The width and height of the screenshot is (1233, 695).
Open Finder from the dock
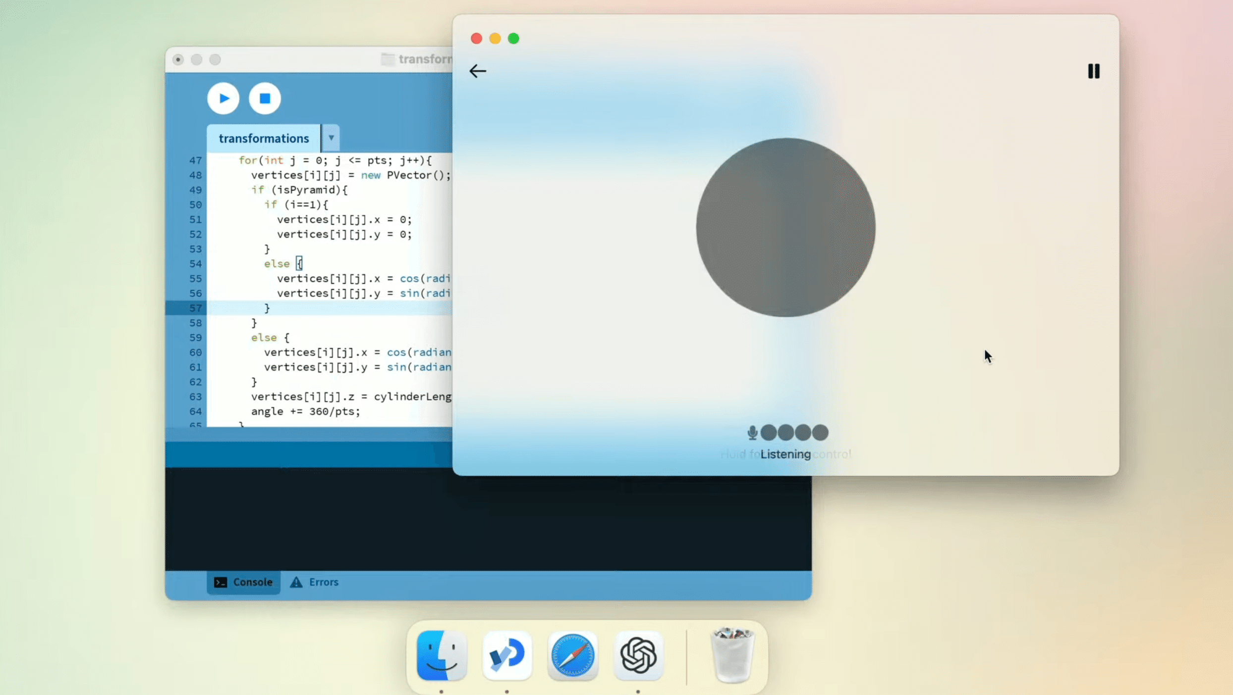(441, 655)
